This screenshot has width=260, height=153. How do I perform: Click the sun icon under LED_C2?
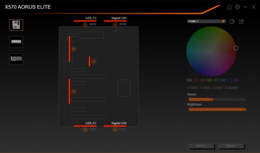[85, 25]
